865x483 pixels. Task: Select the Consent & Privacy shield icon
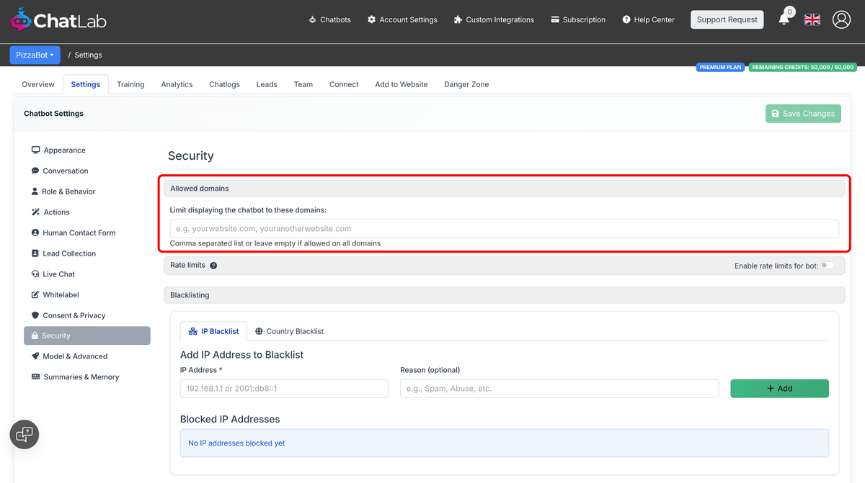(x=35, y=315)
